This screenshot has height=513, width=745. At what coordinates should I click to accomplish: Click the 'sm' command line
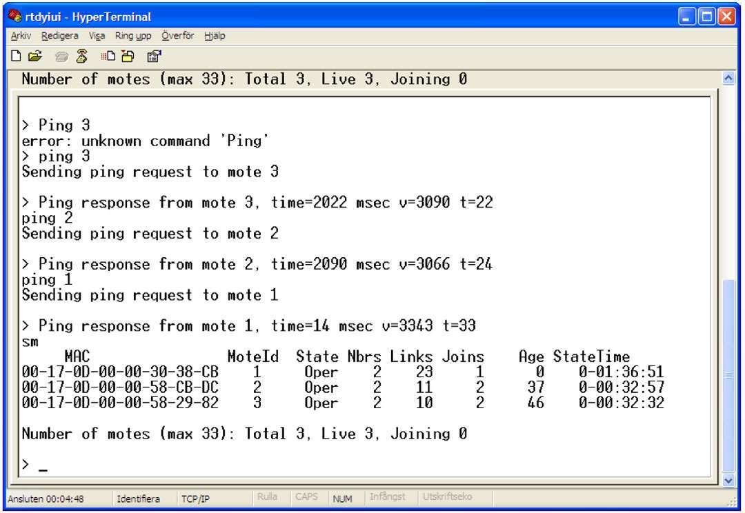point(30,342)
